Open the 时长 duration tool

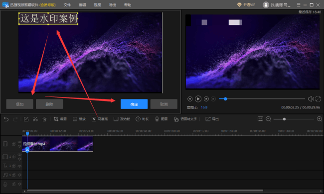coord(142,119)
